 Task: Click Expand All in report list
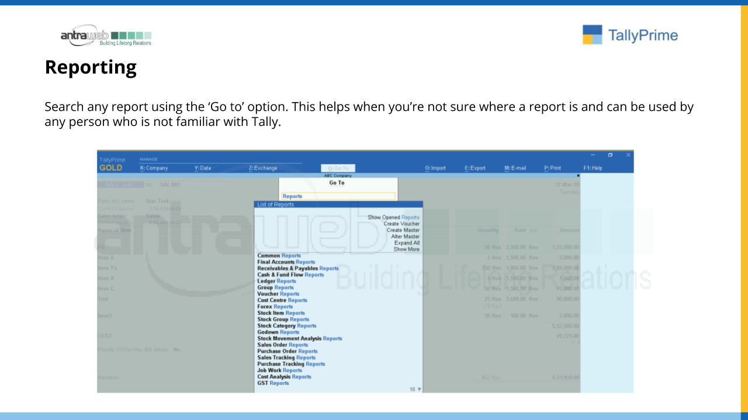click(407, 243)
